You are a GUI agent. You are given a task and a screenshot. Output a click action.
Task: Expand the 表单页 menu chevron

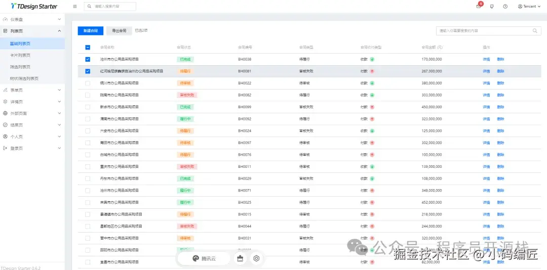coord(59,90)
